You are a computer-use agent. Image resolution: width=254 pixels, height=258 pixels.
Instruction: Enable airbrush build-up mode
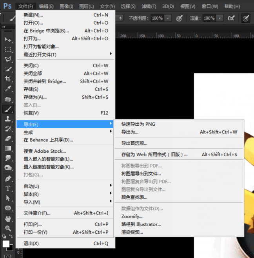click(231, 18)
